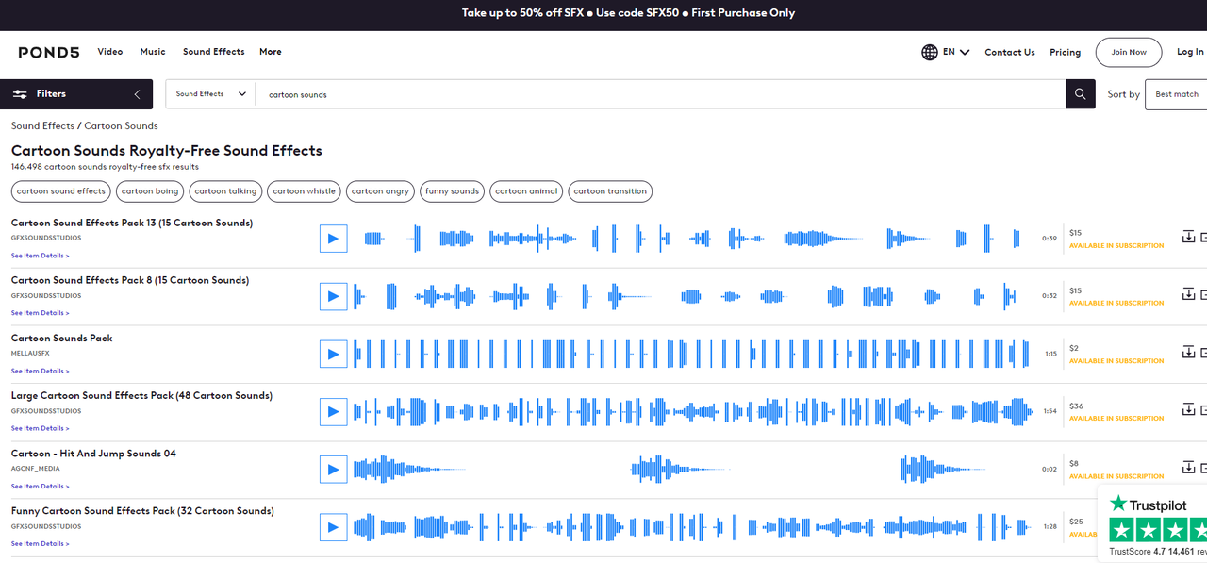Click the Pond5 logo

[x=49, y=52]
